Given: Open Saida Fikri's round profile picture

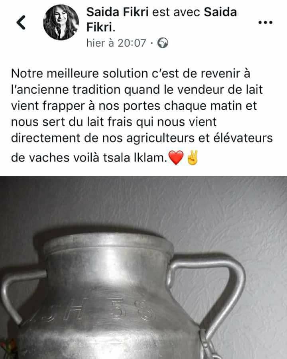Looking at the screenshot, I should [x=61, y=22].
